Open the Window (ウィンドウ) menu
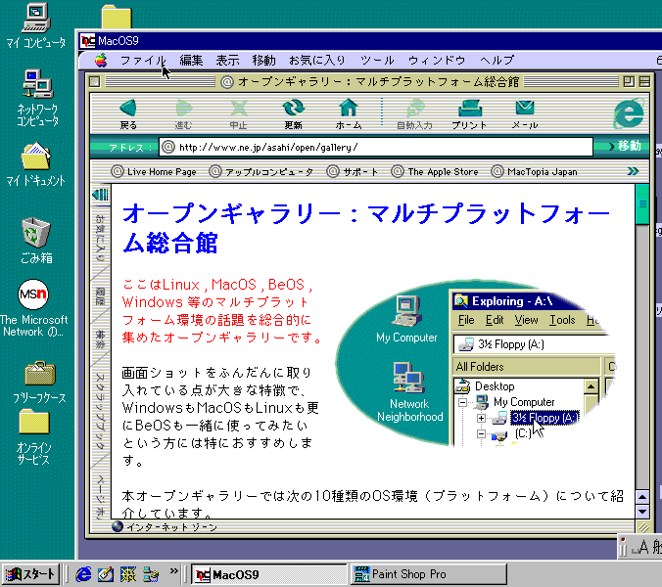 [x=437, y=61]
